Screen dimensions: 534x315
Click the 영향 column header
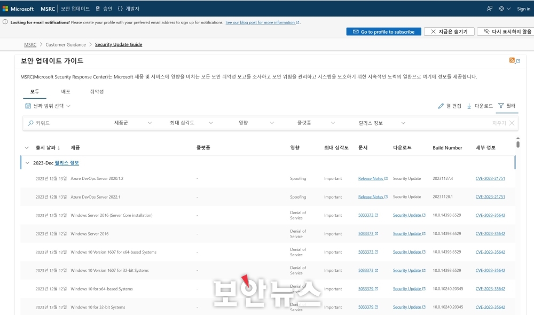[295, 147]
